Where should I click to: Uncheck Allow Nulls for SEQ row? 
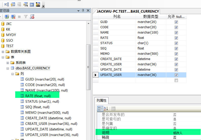click(176, 48)
